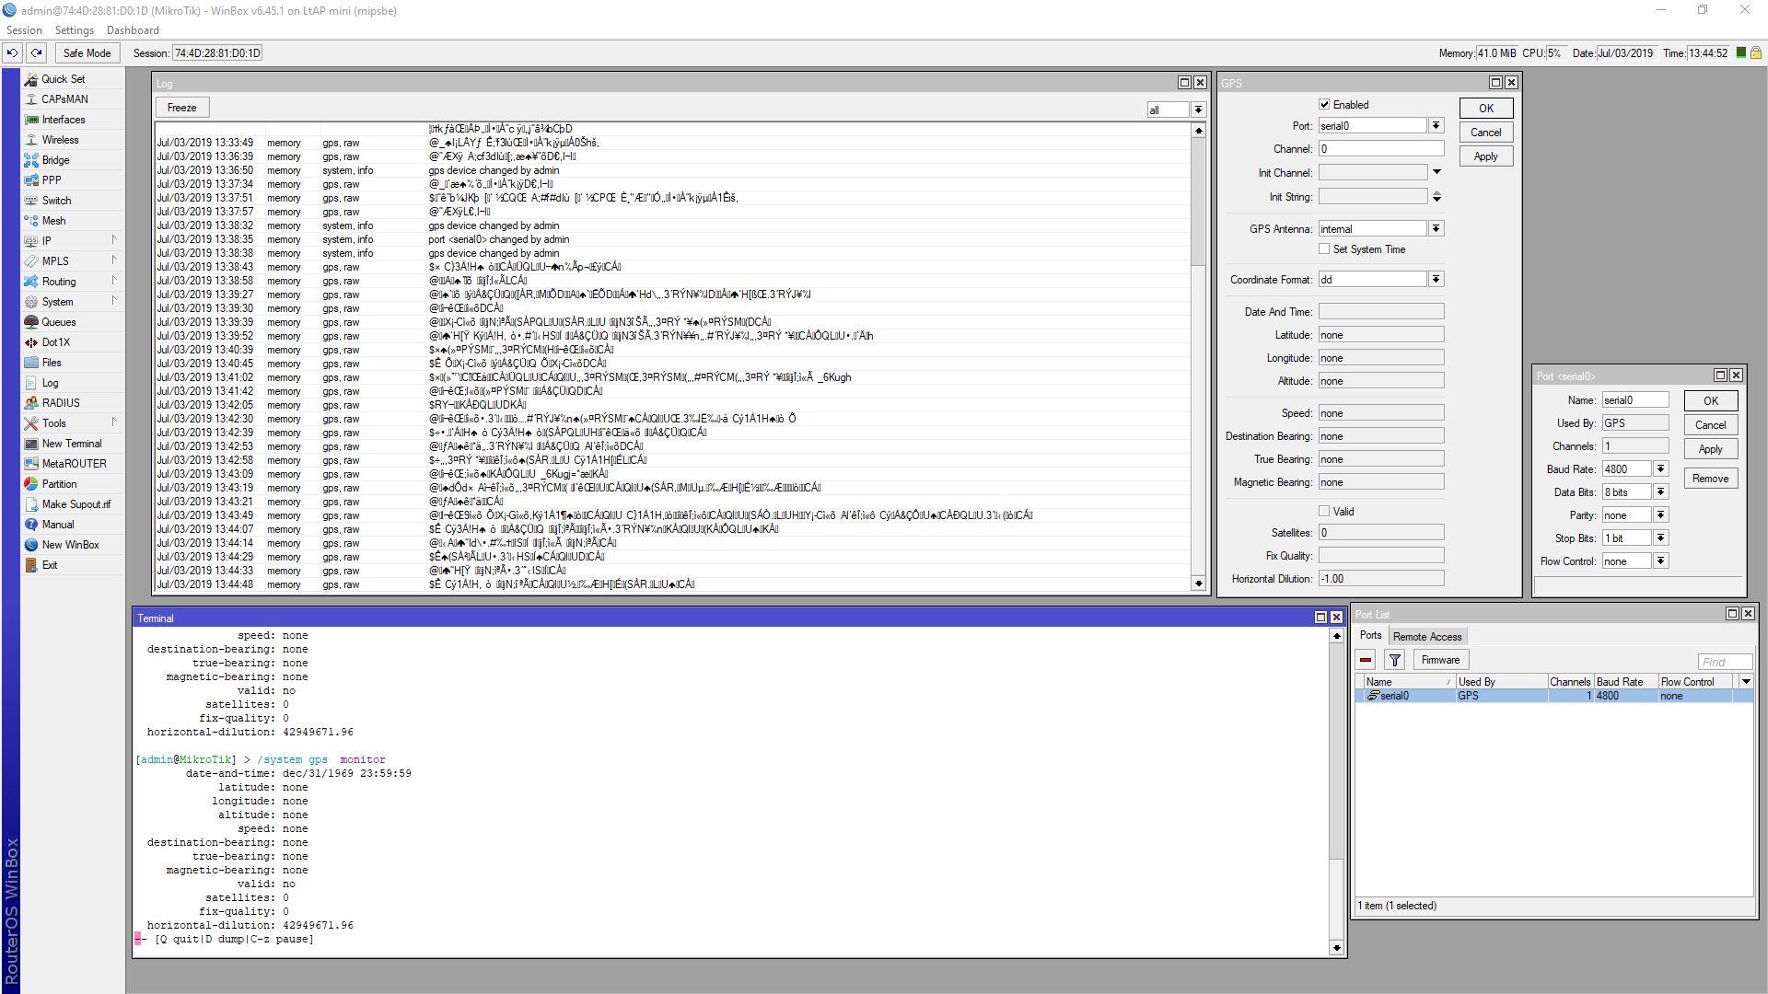Viewport: 1768px width, 994px height.
Task: Toggle the Valid checkbox
Action: pyautogui.click(x=1324, y=512)
